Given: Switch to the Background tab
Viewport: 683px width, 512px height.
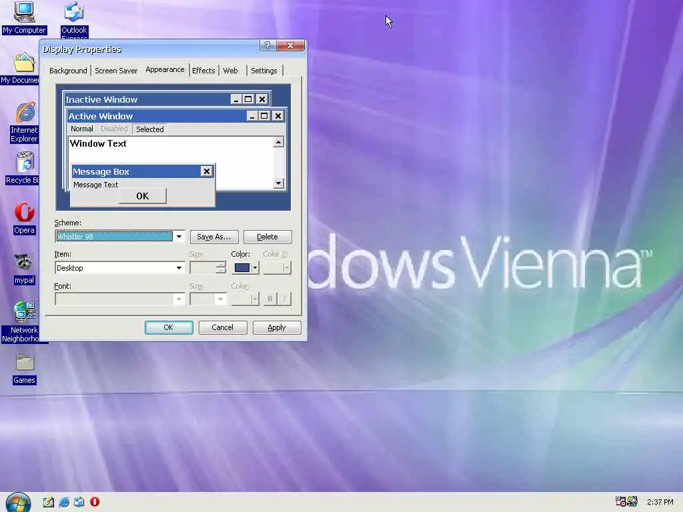Looking at the screenshot, I should point(68,71).
